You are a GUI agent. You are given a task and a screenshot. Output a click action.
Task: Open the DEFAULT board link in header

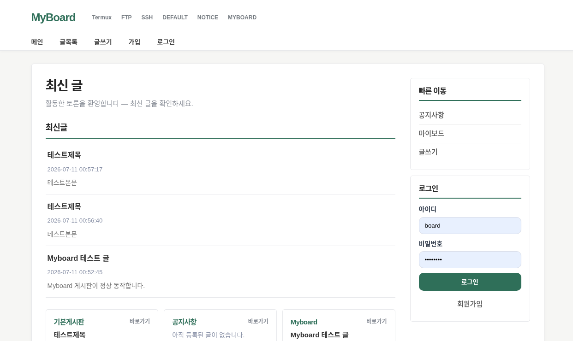coord(175,18)
